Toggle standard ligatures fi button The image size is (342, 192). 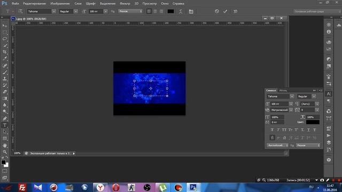pyautogui.click(x=272, y=138)
